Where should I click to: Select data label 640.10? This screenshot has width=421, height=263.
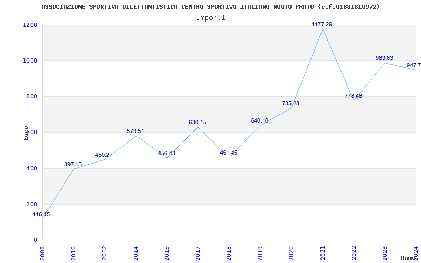(x=259, y=121)
